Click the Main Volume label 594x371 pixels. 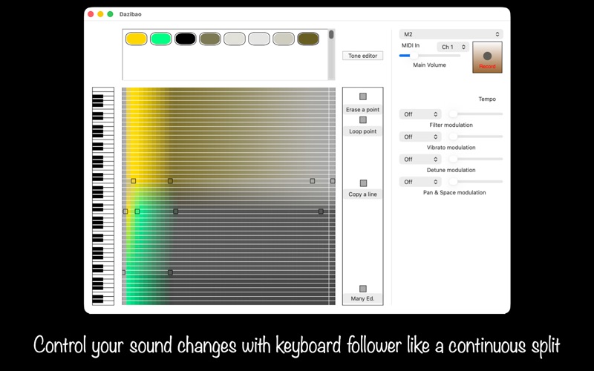pyautogui.click(x=429, y=65)
